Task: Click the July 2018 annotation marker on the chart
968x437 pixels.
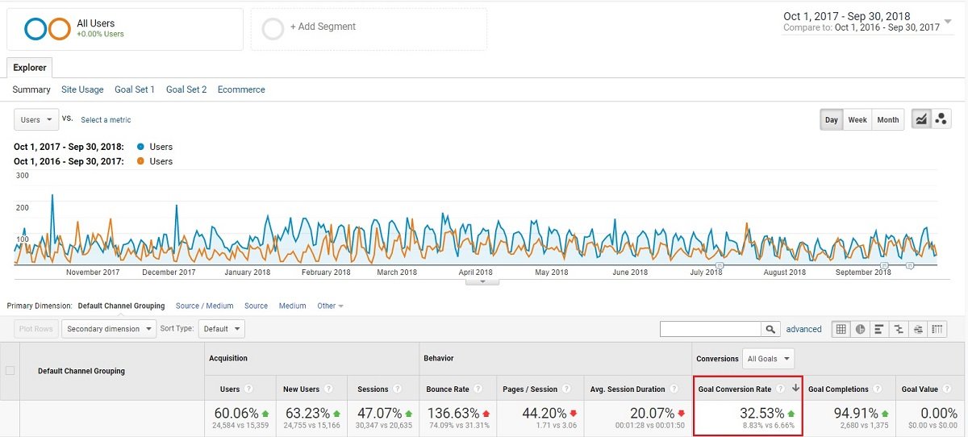Action: (x=720, y=264)
